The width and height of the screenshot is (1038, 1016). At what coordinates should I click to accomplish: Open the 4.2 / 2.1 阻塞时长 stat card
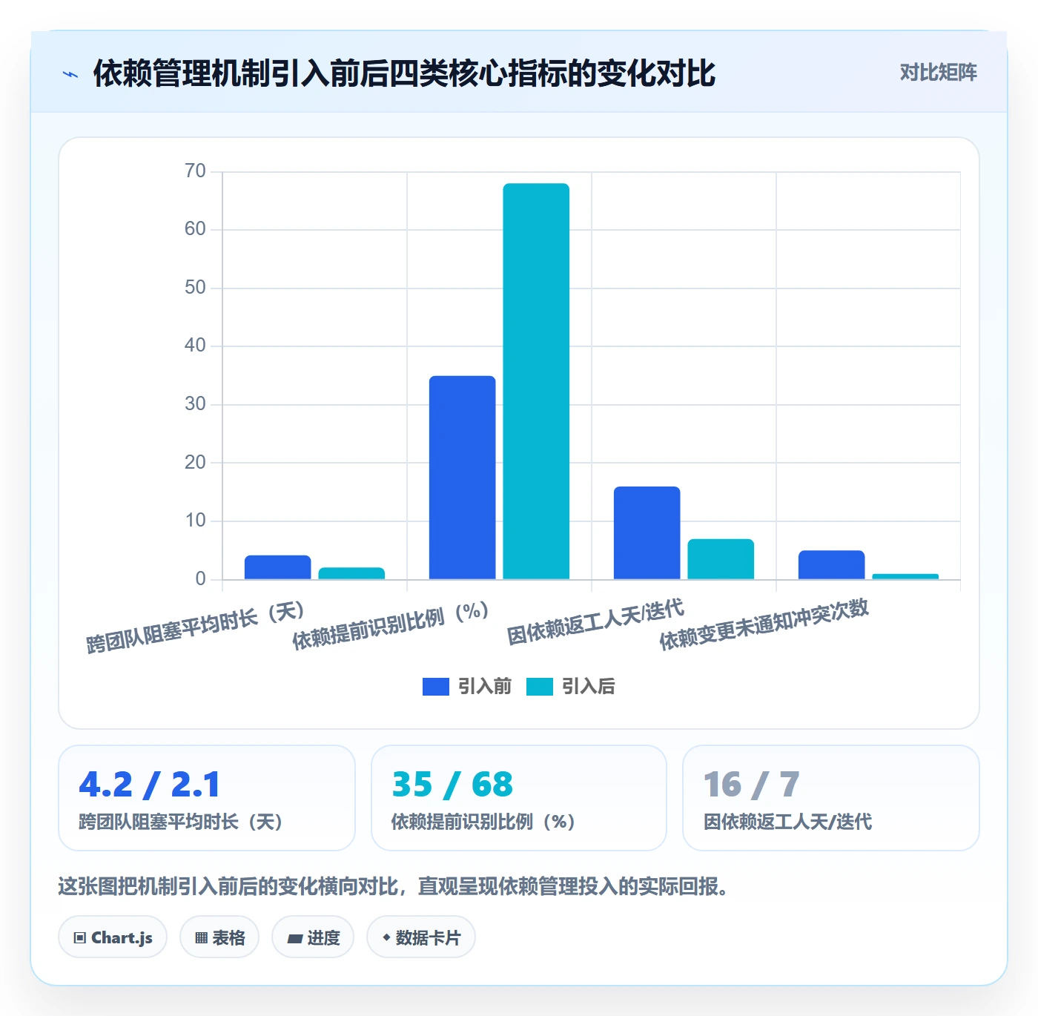(x=207, y=798)
